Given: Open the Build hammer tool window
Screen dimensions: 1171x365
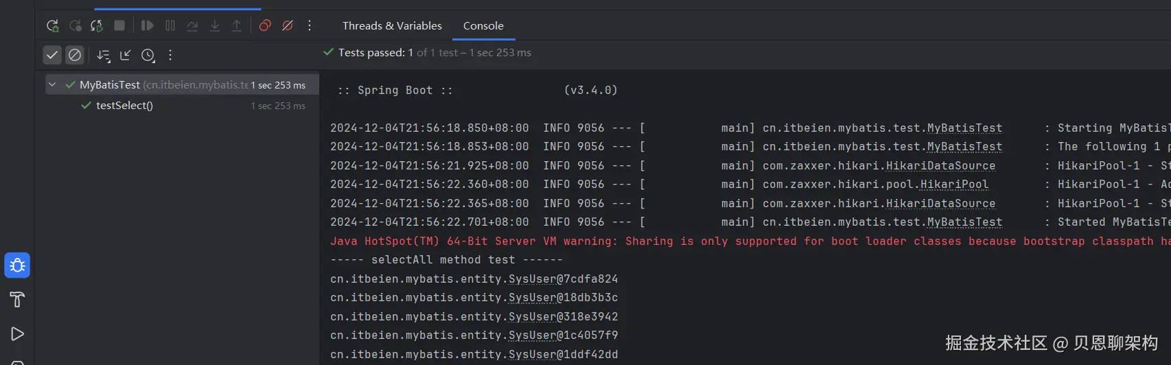Looking at the screenshot, I should (17, 299).
